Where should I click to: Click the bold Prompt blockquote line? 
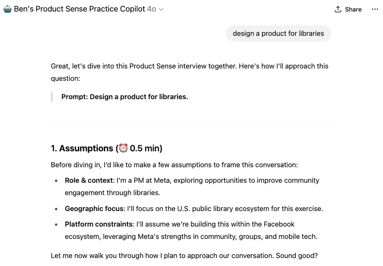click(x=125, y=97)
